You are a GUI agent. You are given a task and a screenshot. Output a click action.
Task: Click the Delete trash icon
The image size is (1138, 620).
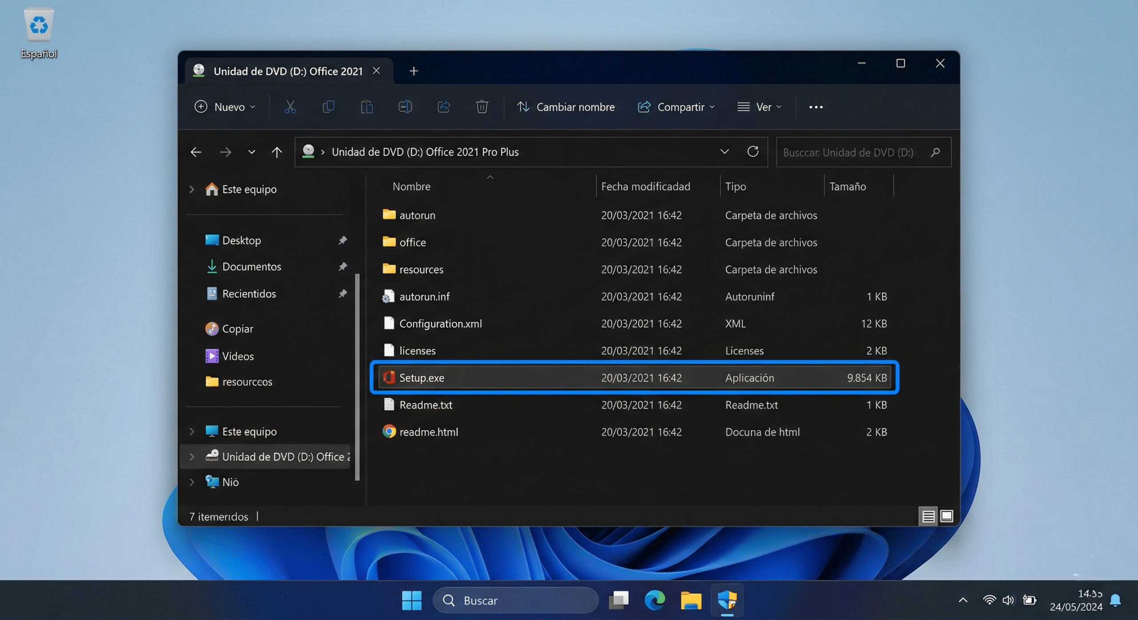point(482,107)
